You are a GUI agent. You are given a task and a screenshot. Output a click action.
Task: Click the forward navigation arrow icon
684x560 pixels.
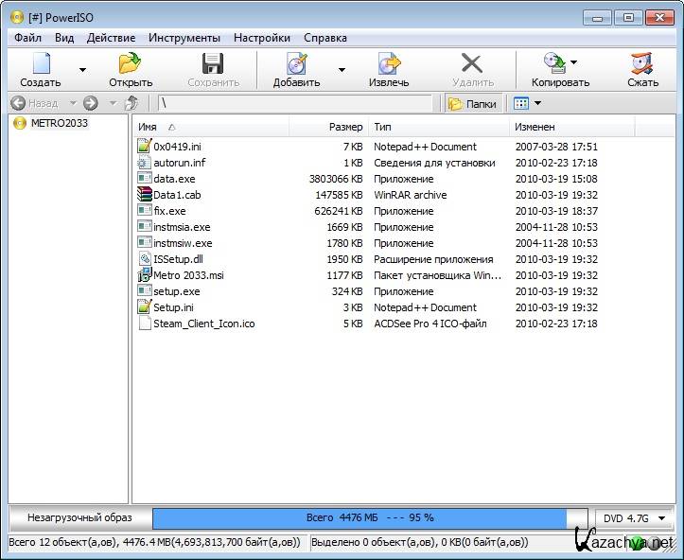91,103
